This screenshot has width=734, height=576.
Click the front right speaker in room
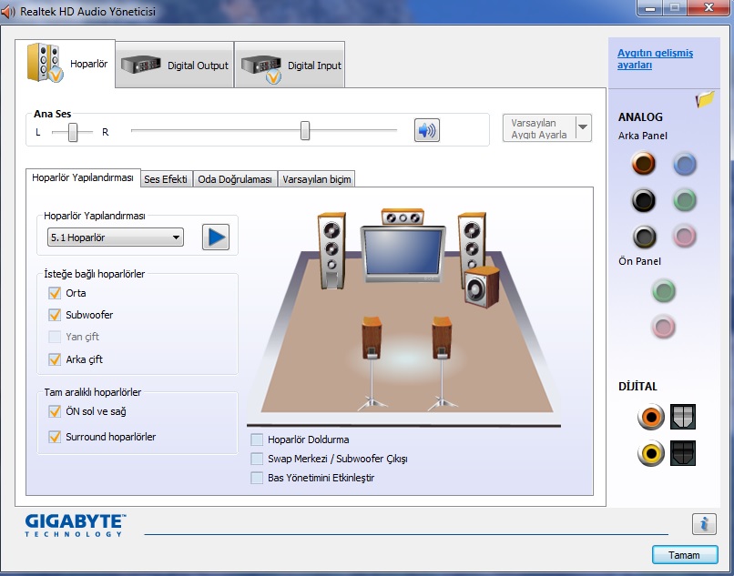point(472,243)
